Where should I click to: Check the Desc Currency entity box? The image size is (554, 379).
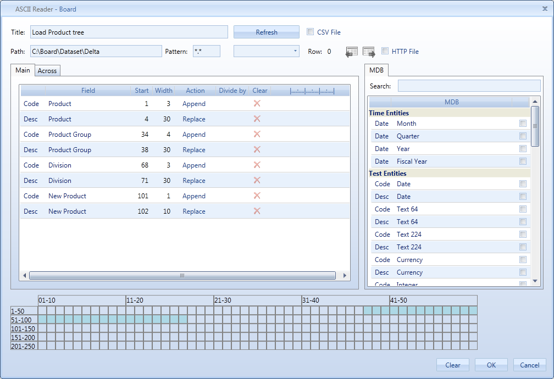click(523, 272)
